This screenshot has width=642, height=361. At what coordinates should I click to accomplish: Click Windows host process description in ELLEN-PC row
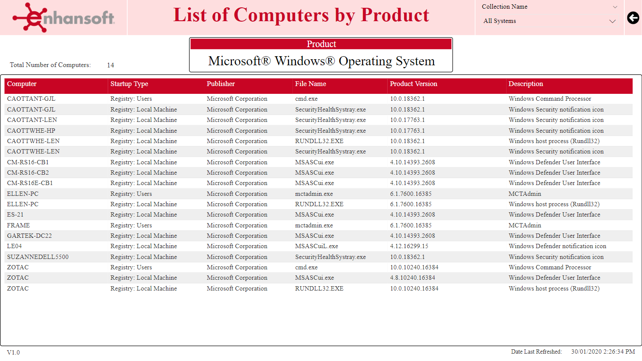pyautogui.click(x=554, y=204)
